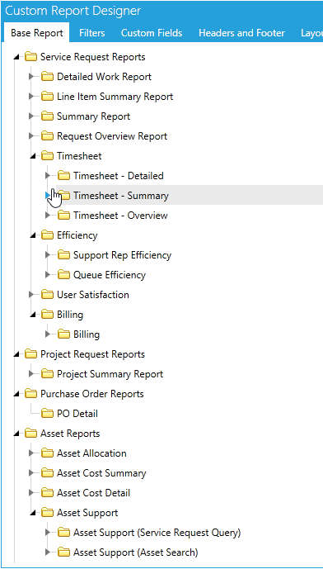This screenshot has height=569, width=323.
Task: Expand Support Rep Efficiency arrow
Action: pos(48,255)
